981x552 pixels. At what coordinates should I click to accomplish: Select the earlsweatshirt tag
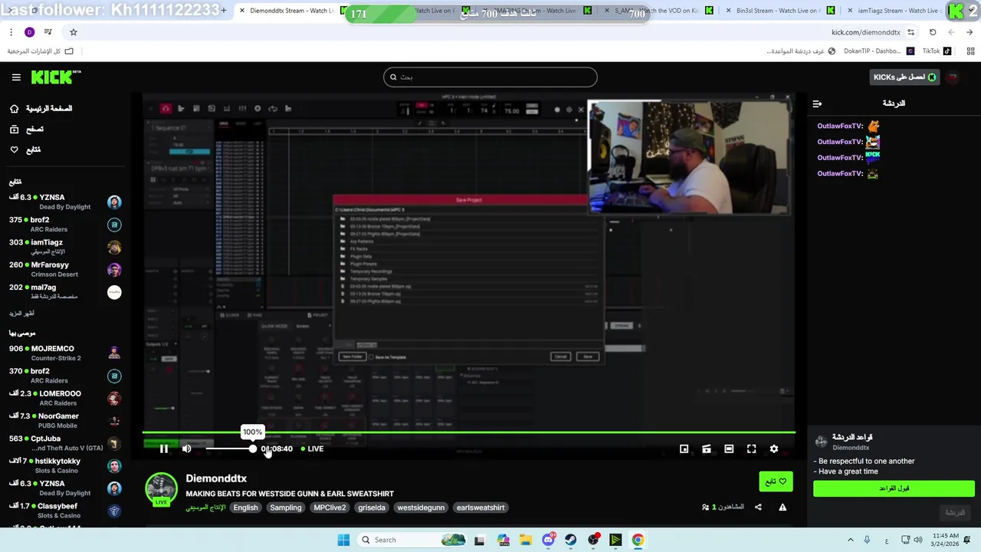coord(481,508)
